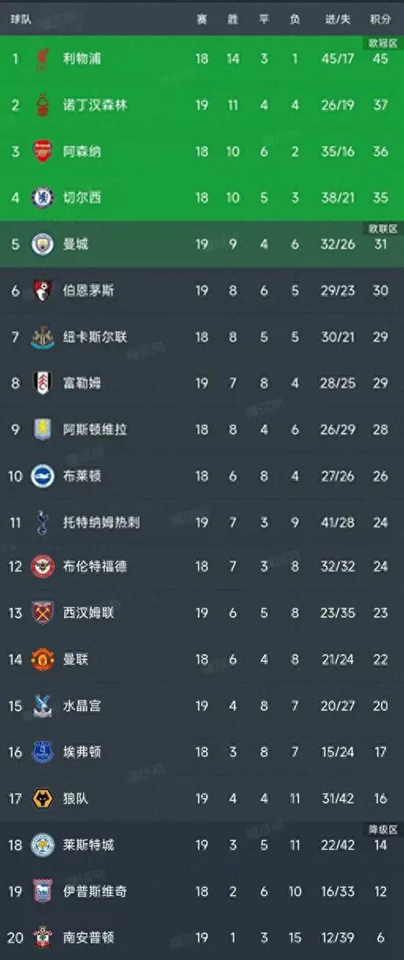Screen dimensions: 404x960
Task: Select the 阿斯顿维拉 team row
Action: [202, 429]
